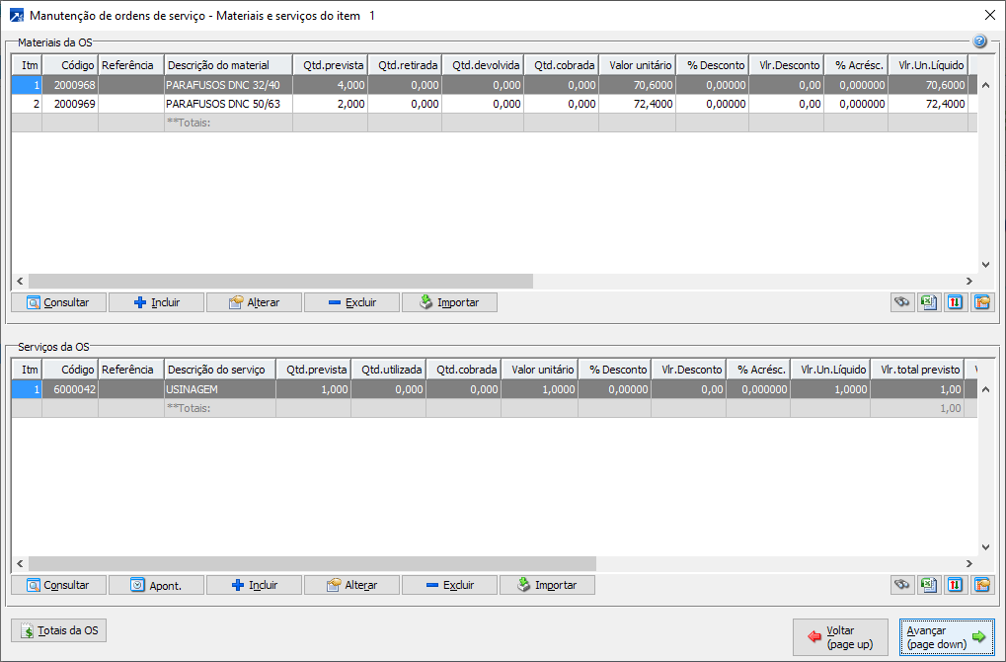Click material code 2000969 cell

(70, 104)
